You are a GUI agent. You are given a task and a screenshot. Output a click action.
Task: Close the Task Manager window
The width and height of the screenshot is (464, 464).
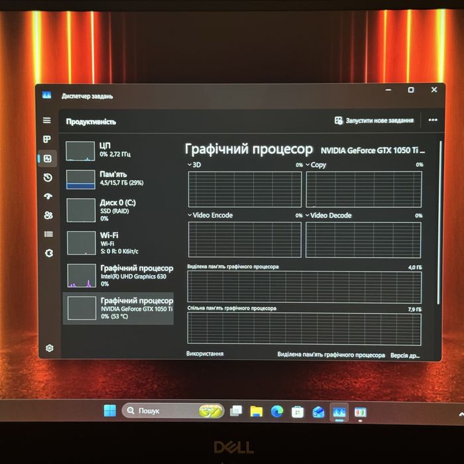click(434, 89)
